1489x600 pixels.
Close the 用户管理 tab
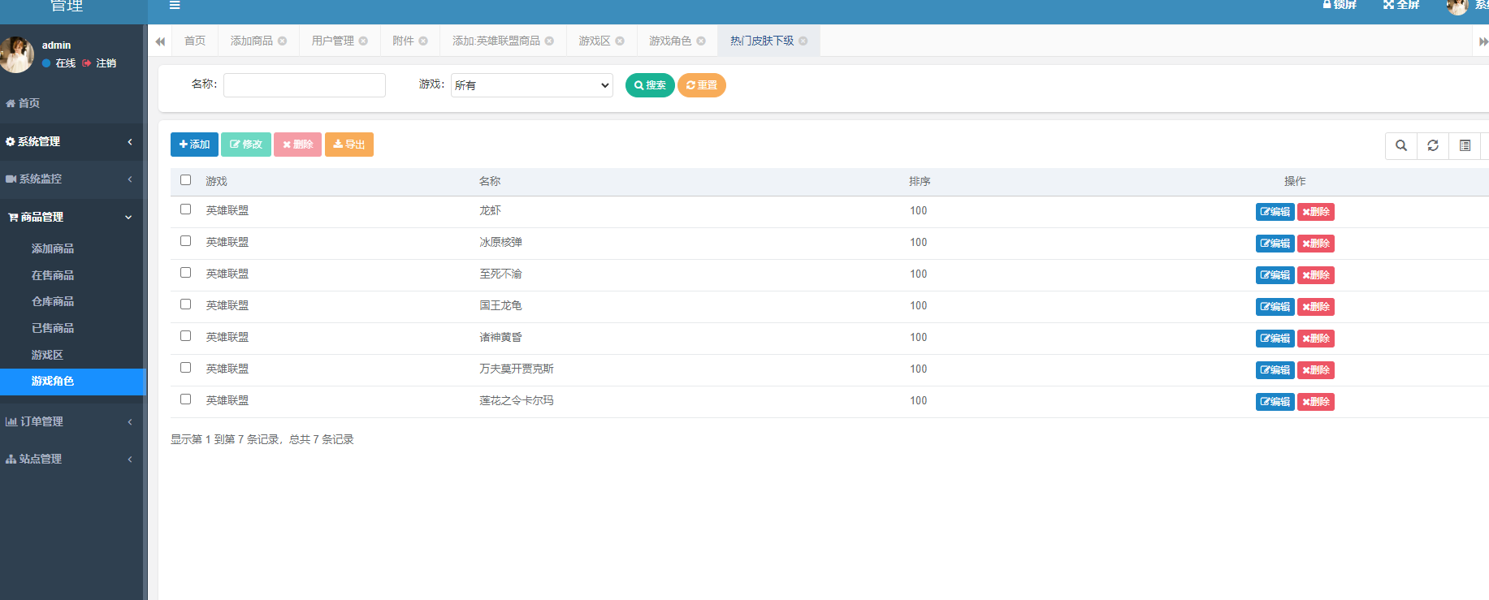[363, 41]
